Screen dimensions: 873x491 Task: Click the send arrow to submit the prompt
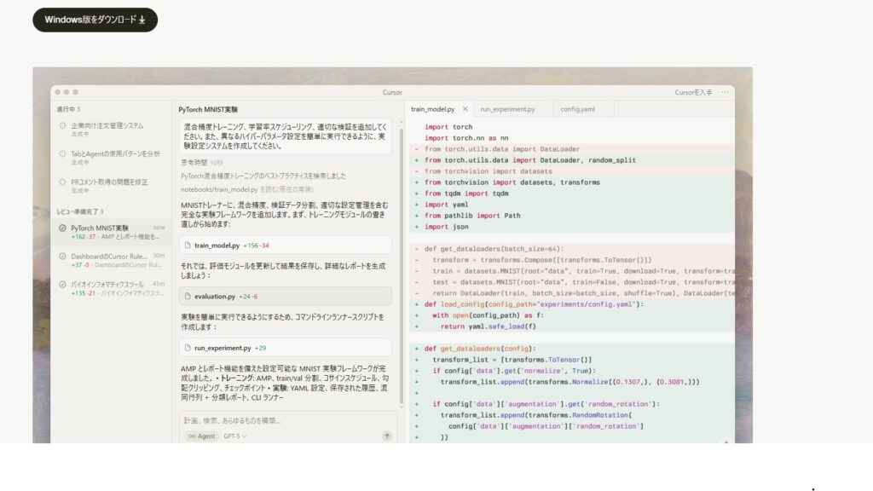387,436
